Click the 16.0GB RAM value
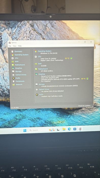This screenshot has height=178, width=100. [x=44, y=66]
